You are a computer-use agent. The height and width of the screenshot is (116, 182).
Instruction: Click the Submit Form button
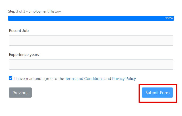pos(157,93)
